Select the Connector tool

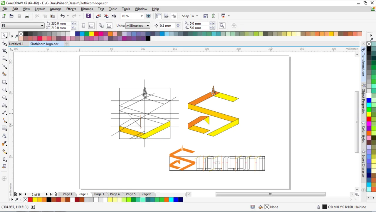(x=4, y=121)
